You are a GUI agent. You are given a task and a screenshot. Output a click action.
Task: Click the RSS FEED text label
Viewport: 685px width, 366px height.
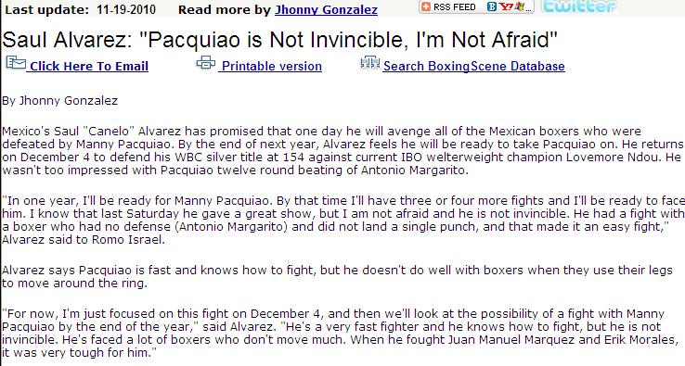pos(454,6)
